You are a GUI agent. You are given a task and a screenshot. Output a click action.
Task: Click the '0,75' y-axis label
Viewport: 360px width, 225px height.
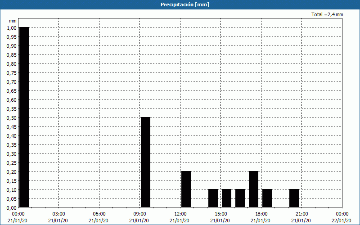tap(12, 72)
